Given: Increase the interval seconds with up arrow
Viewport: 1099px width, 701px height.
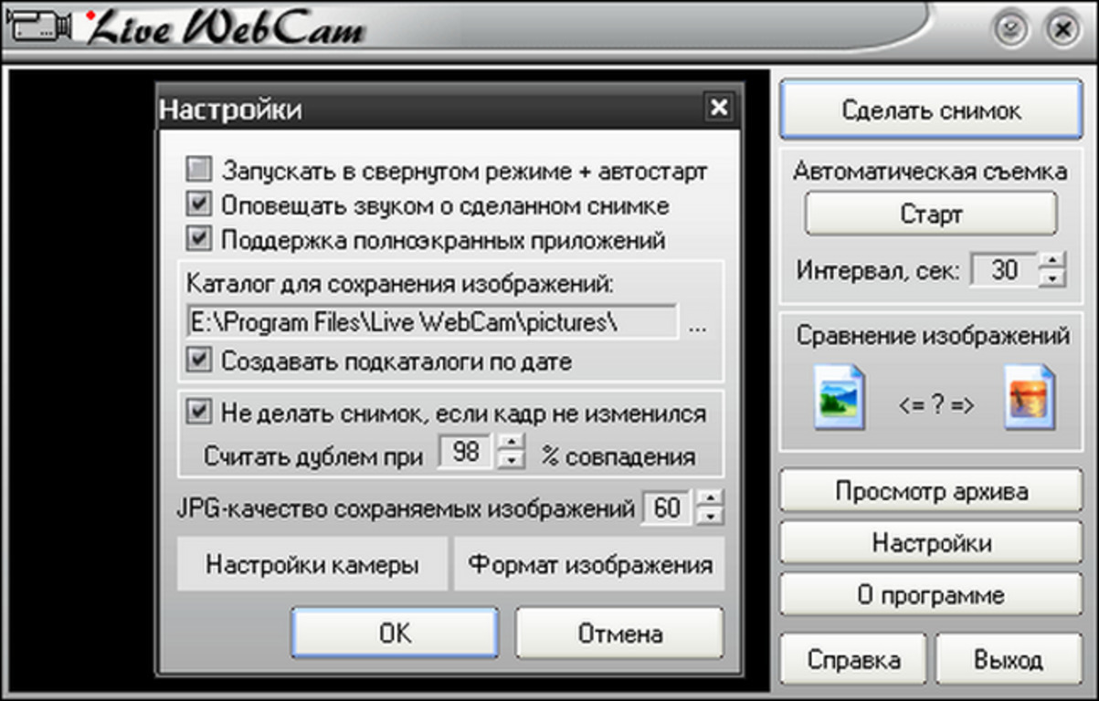Looking at the screenshot, I should [x=1053, y=260].
